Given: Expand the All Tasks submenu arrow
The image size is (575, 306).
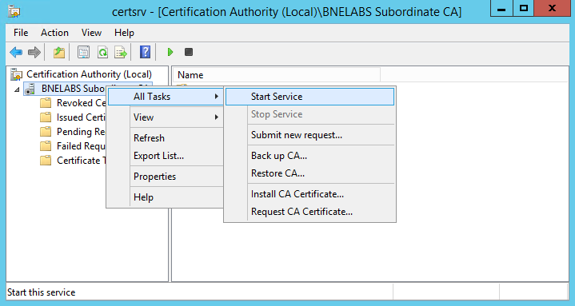Looking at the screenshot, I should (217, 97).
